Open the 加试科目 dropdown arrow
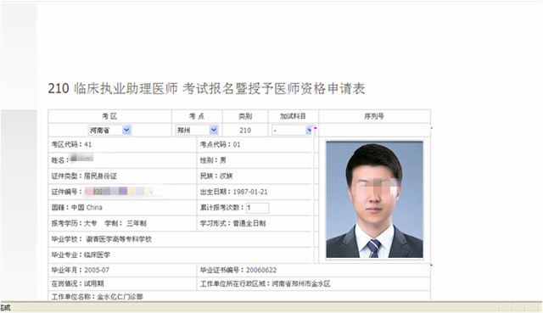 point(309,130)
